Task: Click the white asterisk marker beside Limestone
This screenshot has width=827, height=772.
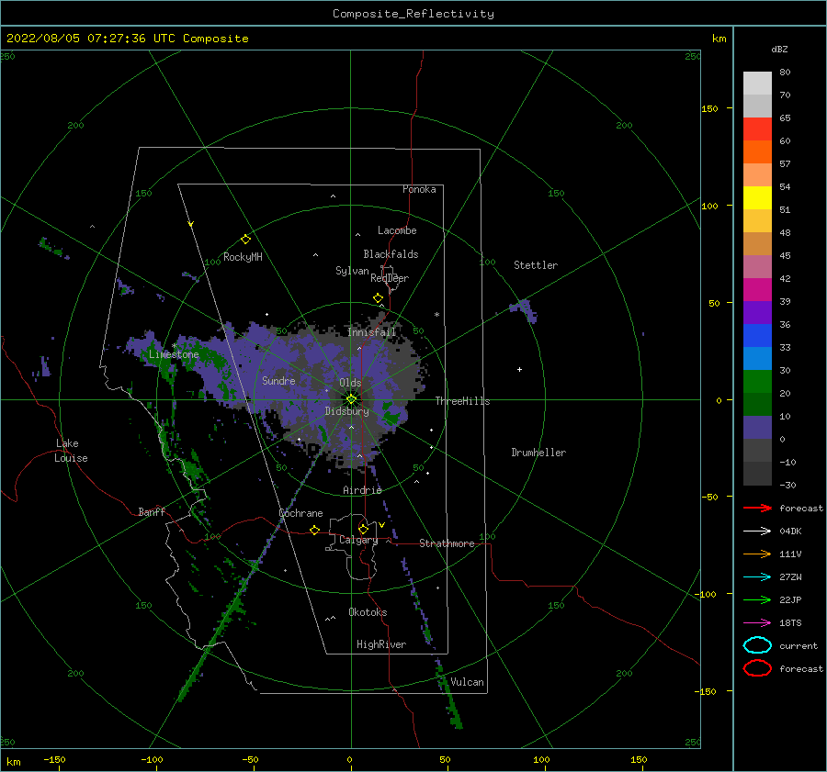Action: point(174,346)
